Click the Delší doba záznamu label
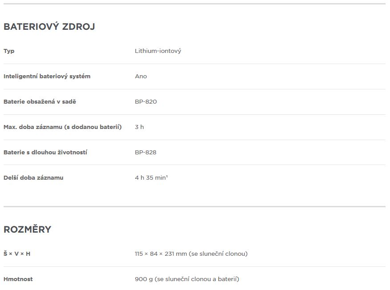The height and width of the screenshot is (290, 390). coord(34,178)
